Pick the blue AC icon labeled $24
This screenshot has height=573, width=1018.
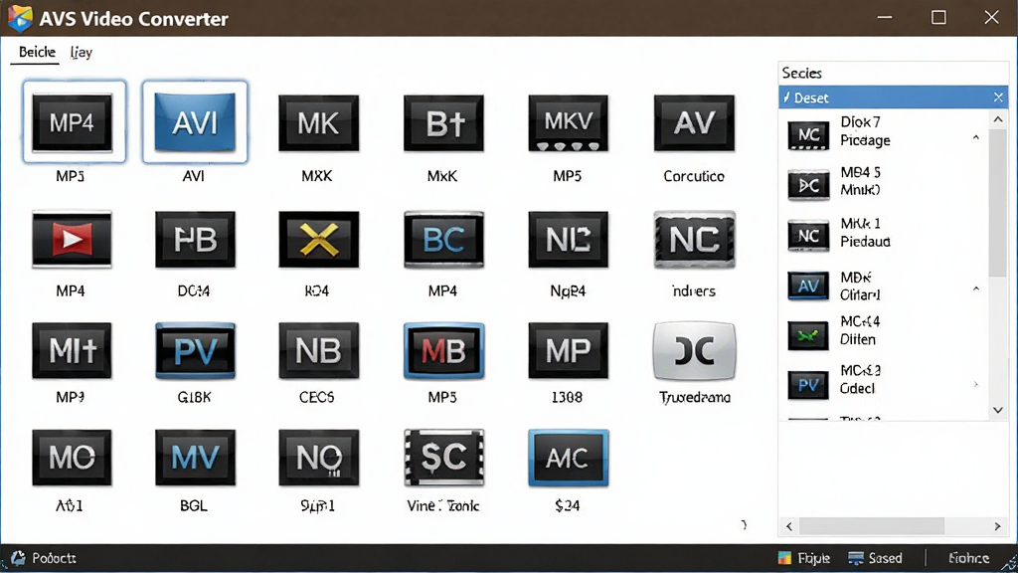point(568,458)
